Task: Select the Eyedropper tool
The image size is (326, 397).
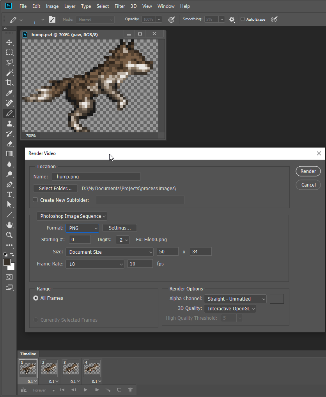Action: (x=9, y=93)
